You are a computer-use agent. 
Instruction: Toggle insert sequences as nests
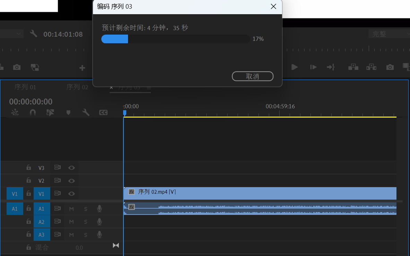(x=15, y=112)
